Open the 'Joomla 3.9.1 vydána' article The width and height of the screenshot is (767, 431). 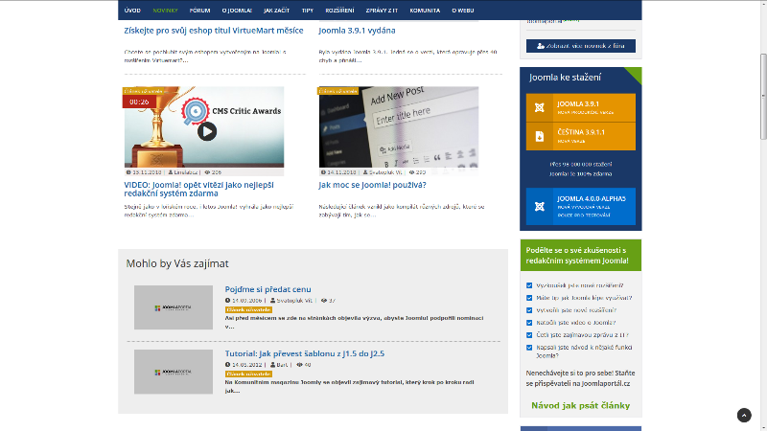[x=357, y=31]
